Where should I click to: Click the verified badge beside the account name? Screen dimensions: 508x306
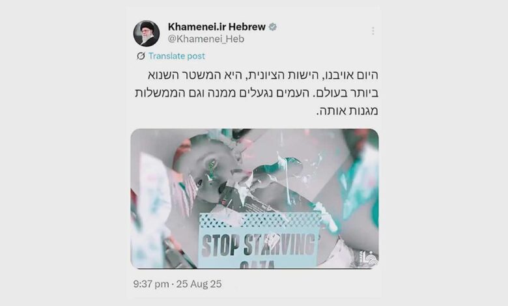tap(273, 27)
